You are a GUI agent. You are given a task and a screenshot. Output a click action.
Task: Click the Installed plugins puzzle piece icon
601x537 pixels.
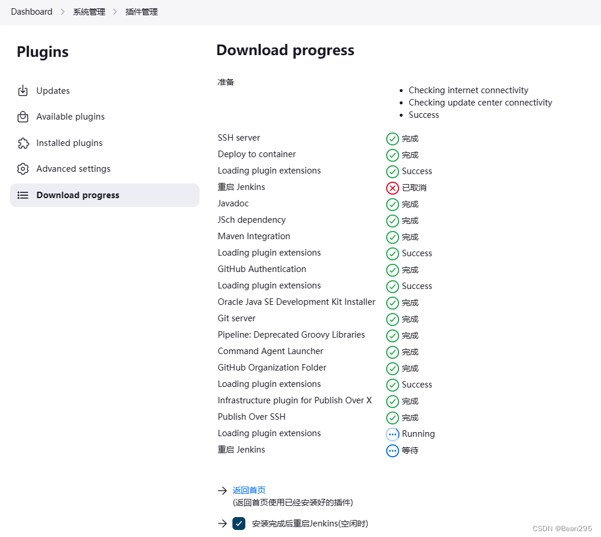click(23, 143)
